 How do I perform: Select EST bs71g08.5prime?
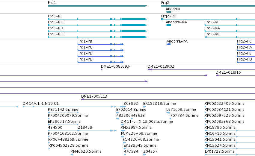[181, 110]
